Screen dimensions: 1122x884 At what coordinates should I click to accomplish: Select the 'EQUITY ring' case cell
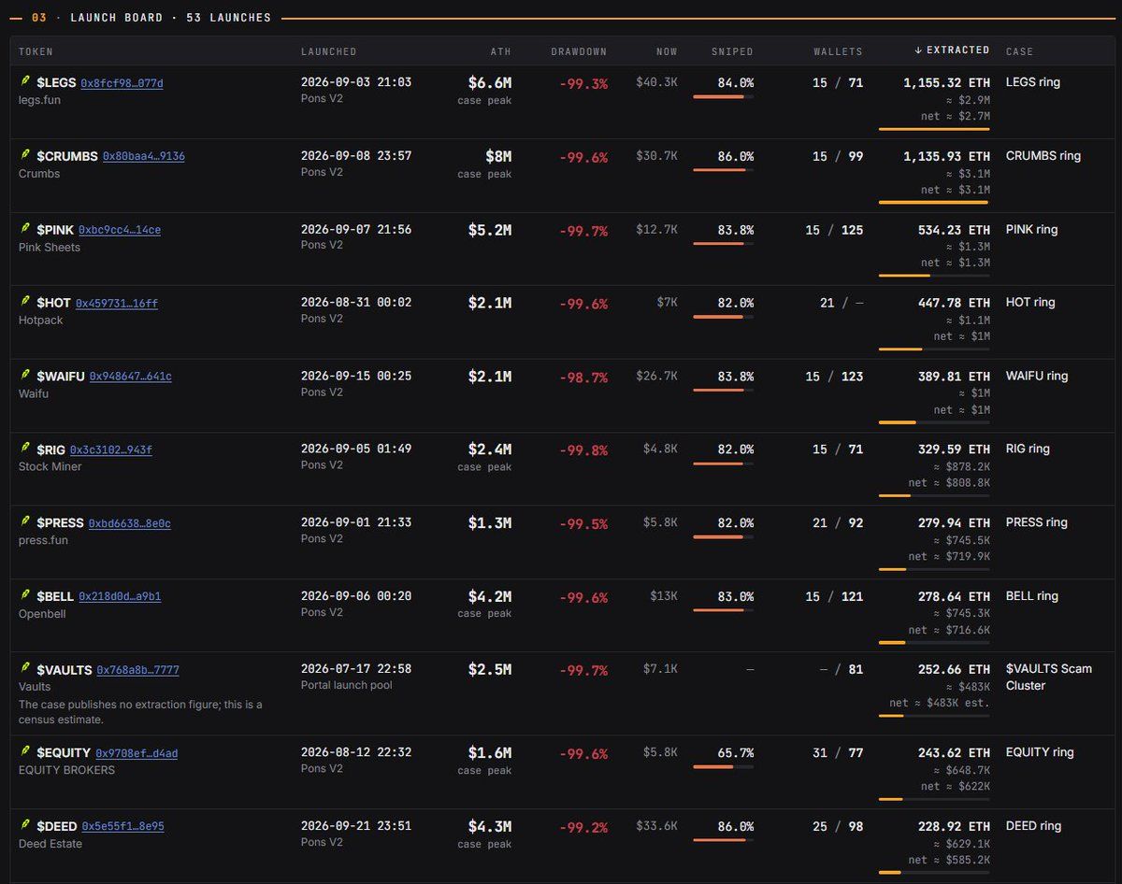tap(1040, 752)
